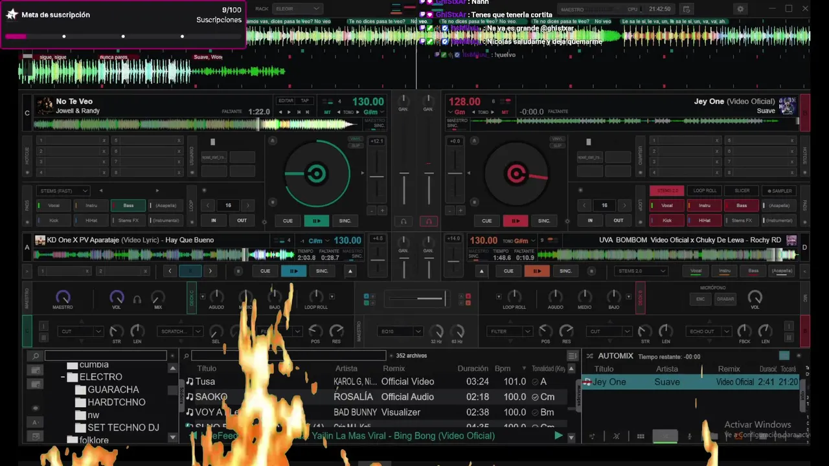Click deck D eject/load arrow icon
Screen dimensions: 829x466
click(481, 271)
